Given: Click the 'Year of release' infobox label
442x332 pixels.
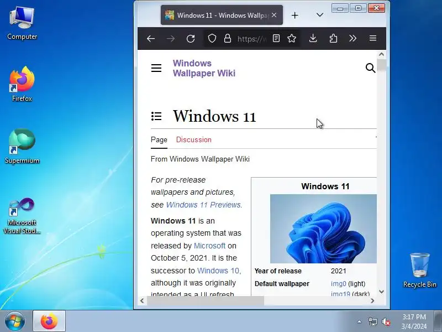Looking at the screenshot, I should click(x=278, y=271).
